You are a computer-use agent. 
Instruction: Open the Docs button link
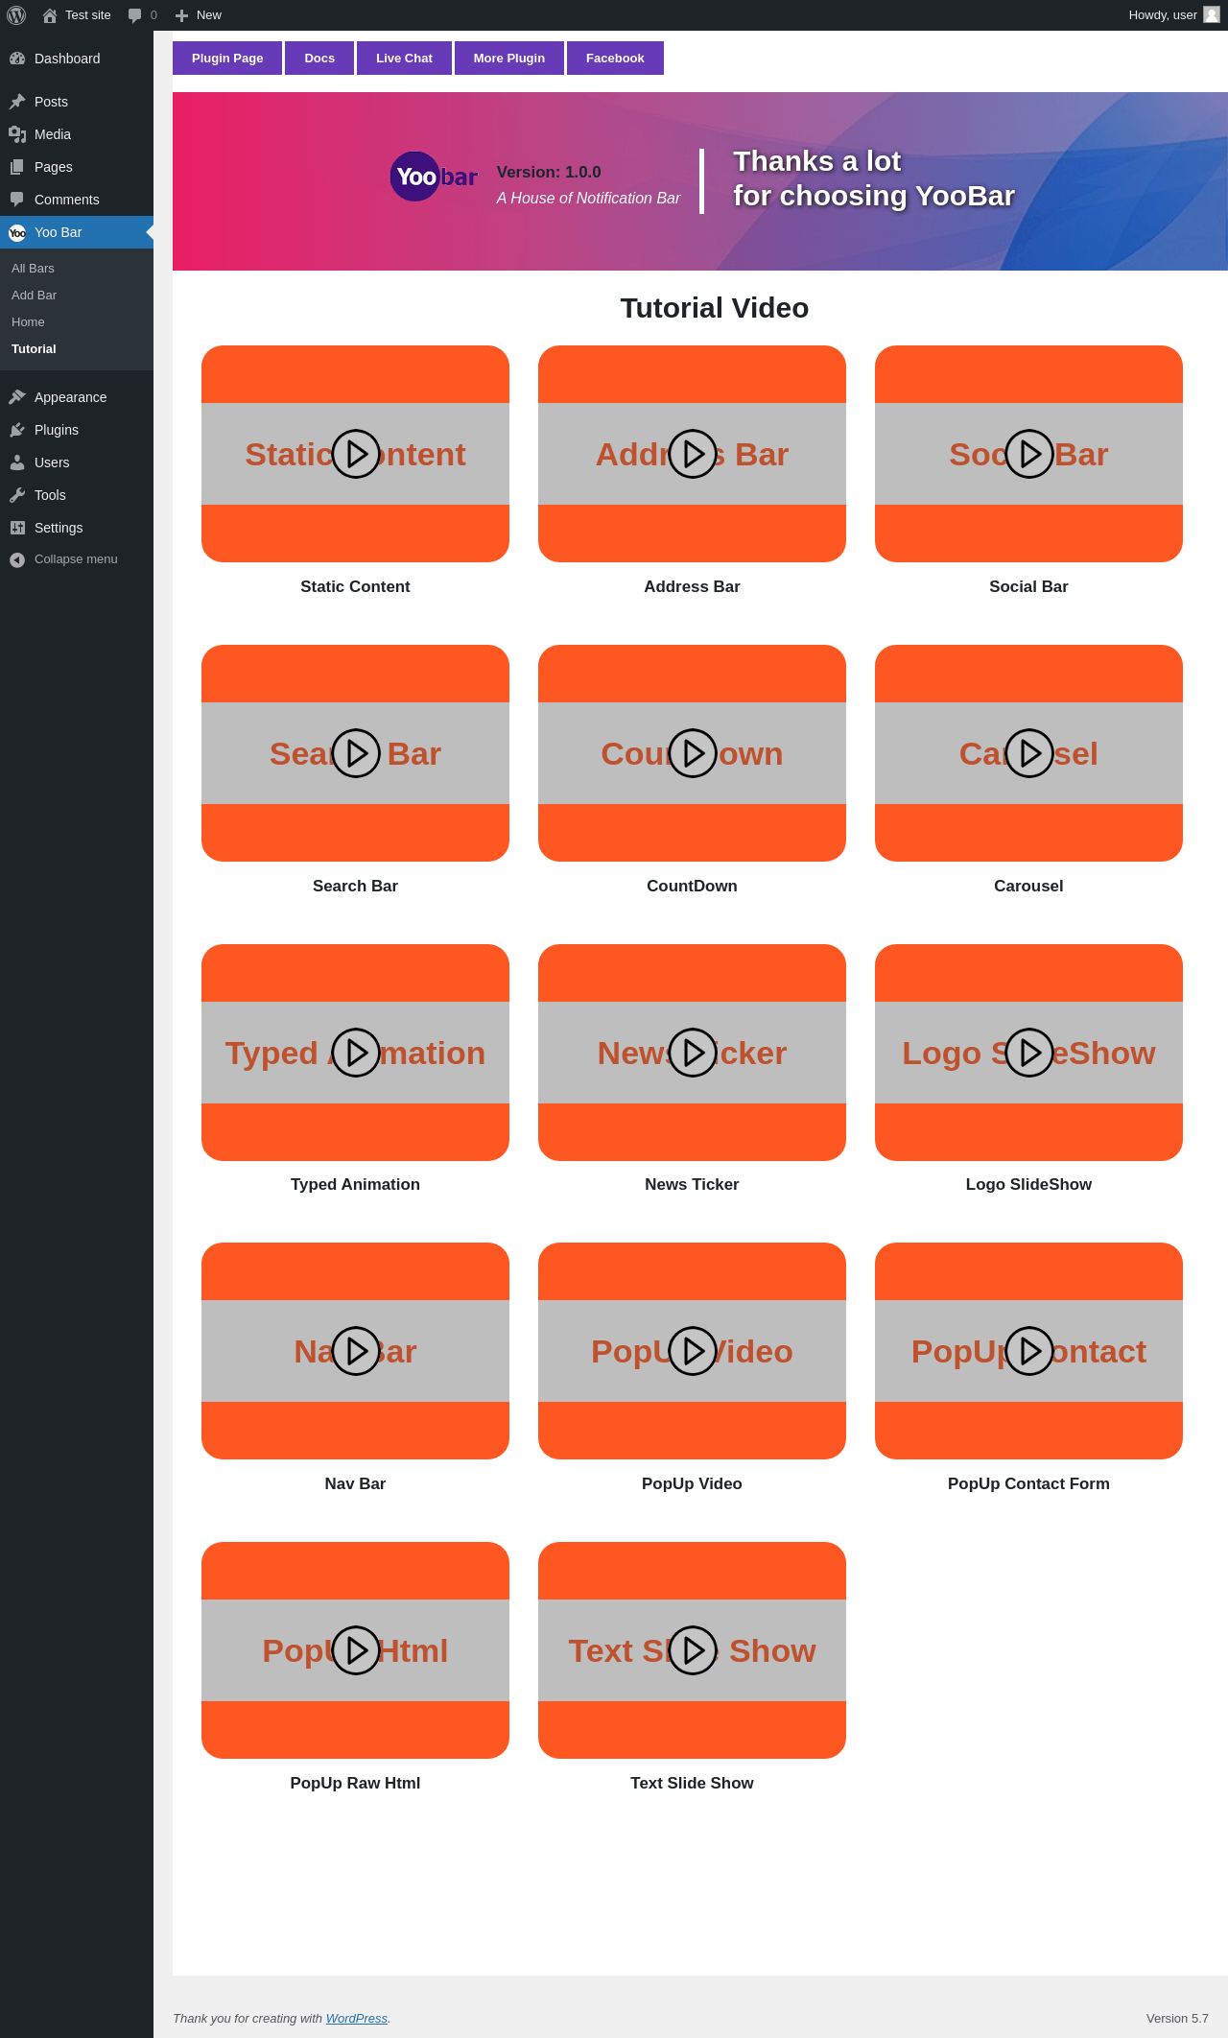[319, 59]
